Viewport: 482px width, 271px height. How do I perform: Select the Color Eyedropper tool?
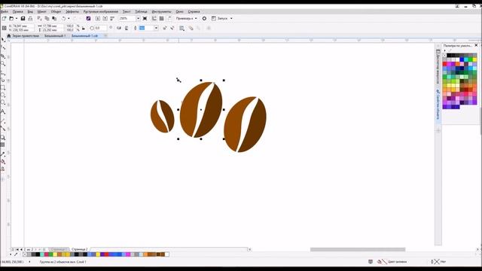pyautogui.click(x=3, y=154)
